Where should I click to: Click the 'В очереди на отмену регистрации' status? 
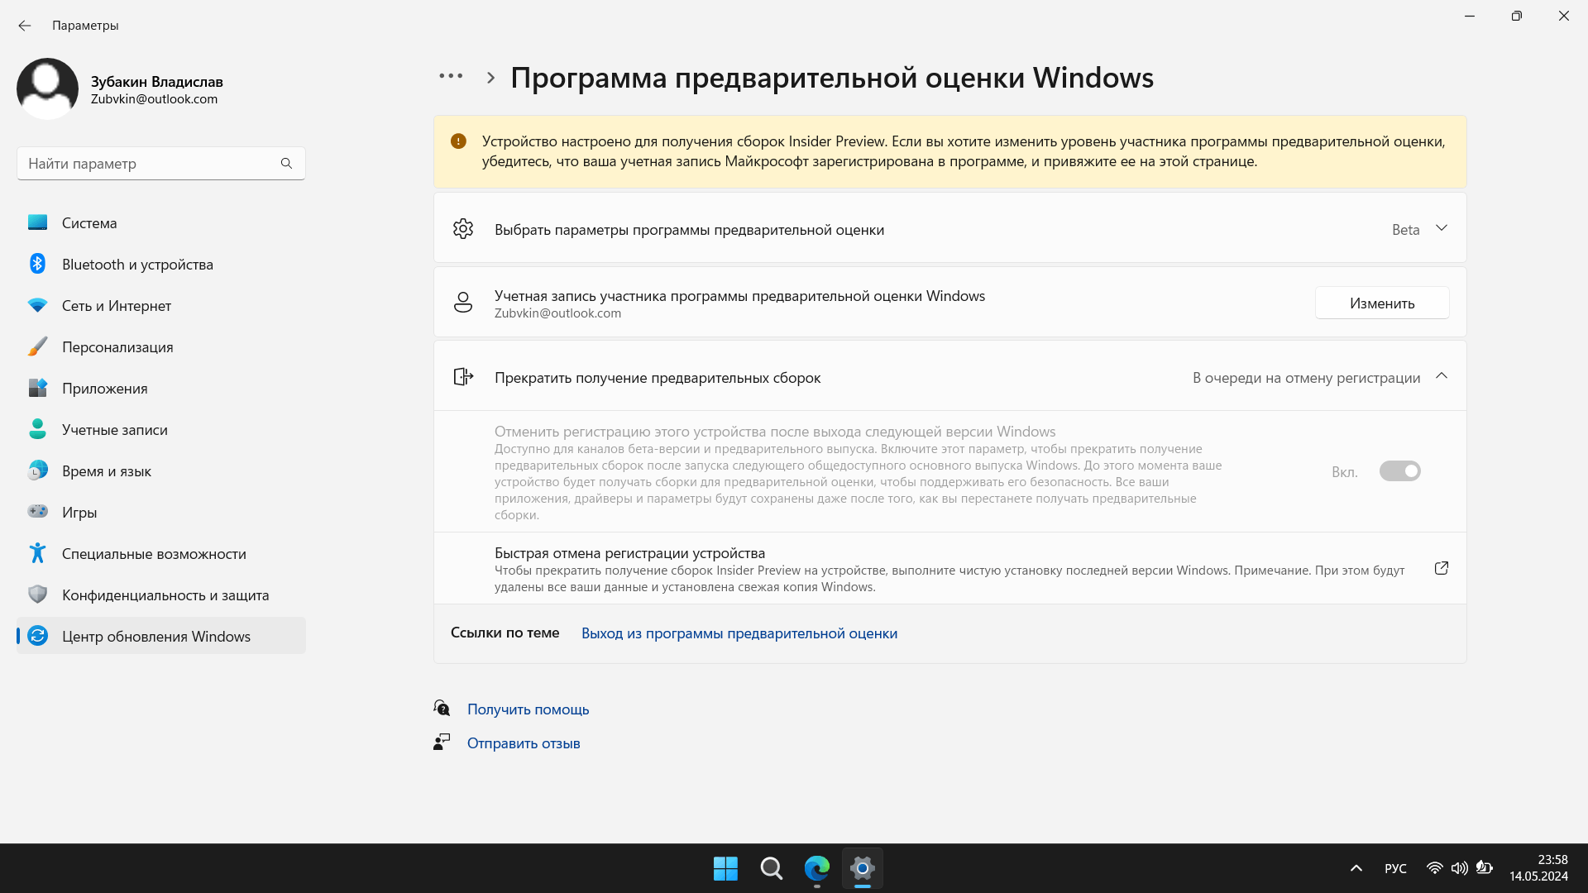coord(1306,378)
